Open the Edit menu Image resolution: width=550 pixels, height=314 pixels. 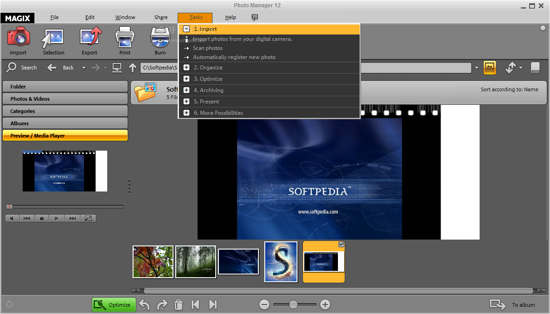[90, 17]
